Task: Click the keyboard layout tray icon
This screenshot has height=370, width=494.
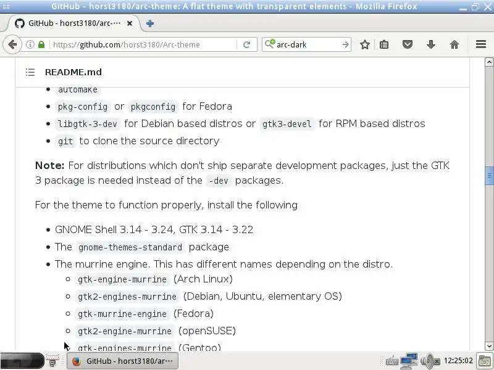Action: pos(391,361)
